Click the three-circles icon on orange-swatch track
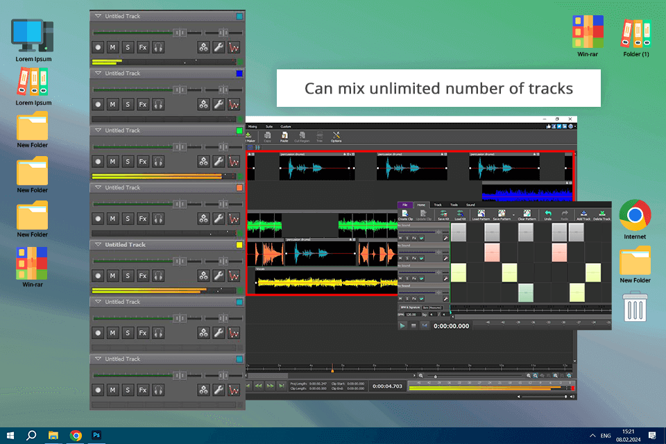Viewport: 666px width, 444px height. coord(204,219)
